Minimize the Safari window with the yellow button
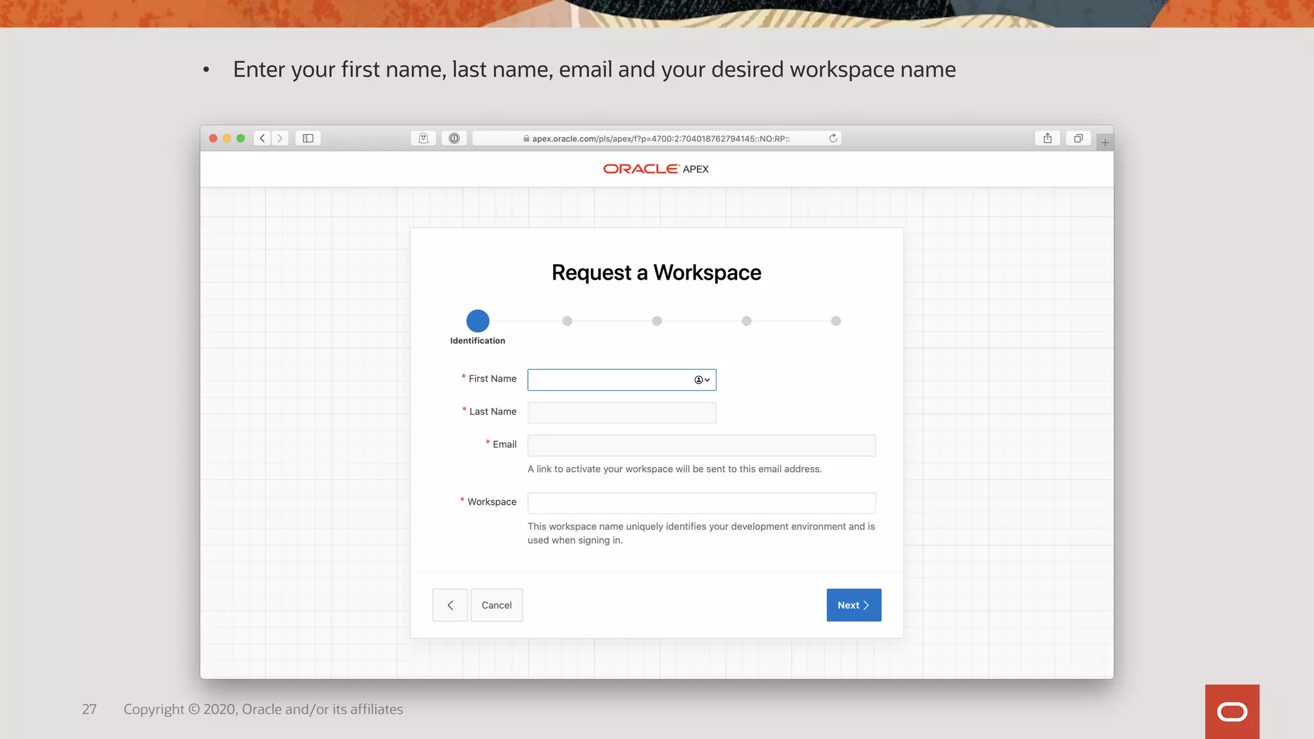This screenshot has width=1314, height=739. coord(226,138)
